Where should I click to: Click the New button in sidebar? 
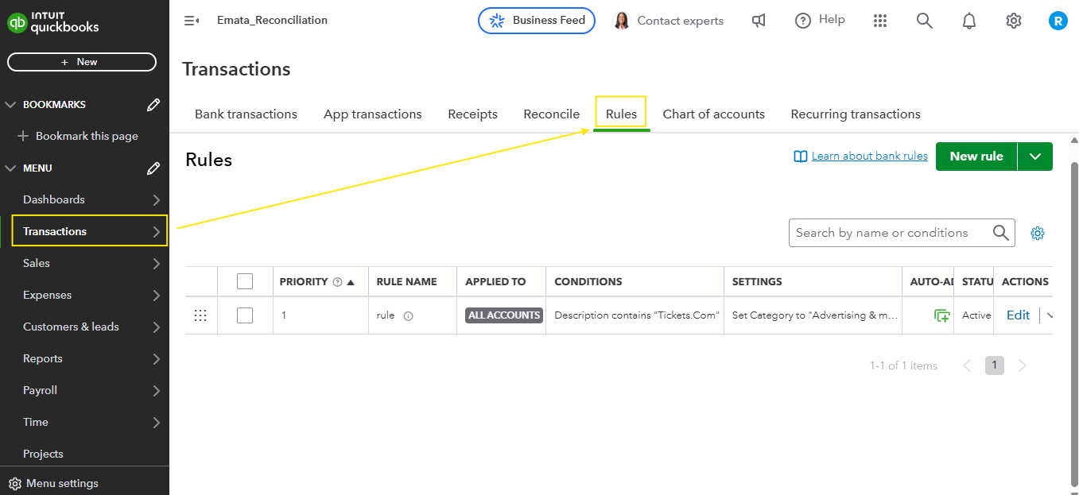tap(82, 62)
